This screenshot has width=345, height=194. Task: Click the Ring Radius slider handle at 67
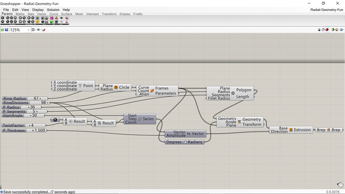click(x=40, y=99)
